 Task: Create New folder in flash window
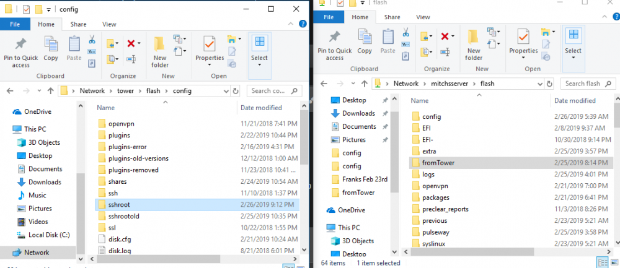pyautogui.click(x=474, y=45)
